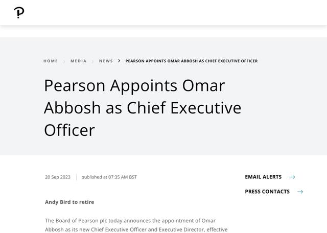Screen dimensions: 327x233
Task: Click the divider between date and publish time
Action: 76,177
